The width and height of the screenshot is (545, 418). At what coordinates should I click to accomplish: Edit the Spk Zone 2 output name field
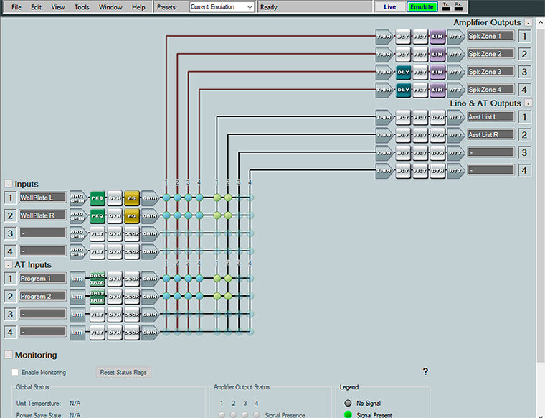click(x=490, y=54)
